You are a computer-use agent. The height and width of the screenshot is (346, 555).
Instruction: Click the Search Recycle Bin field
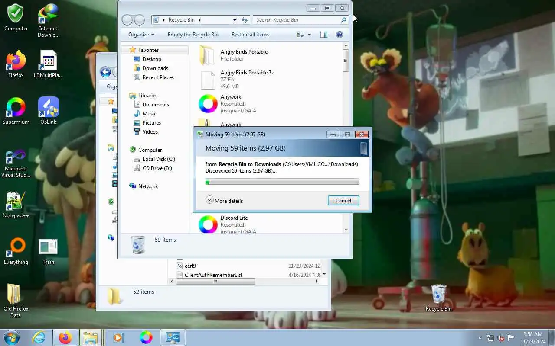tap(300, 20)
